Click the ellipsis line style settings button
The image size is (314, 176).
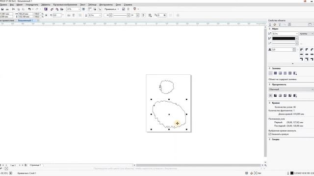(x=301, y=44)
